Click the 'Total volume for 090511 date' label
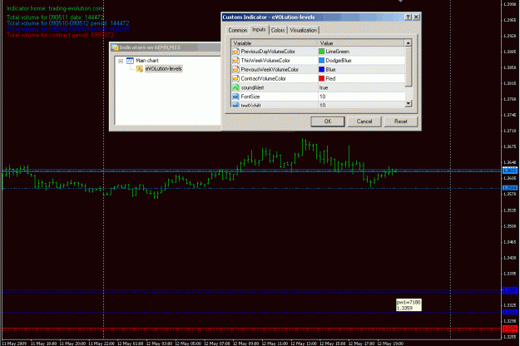This screenshot has height=346, width=520. (55, 17)
